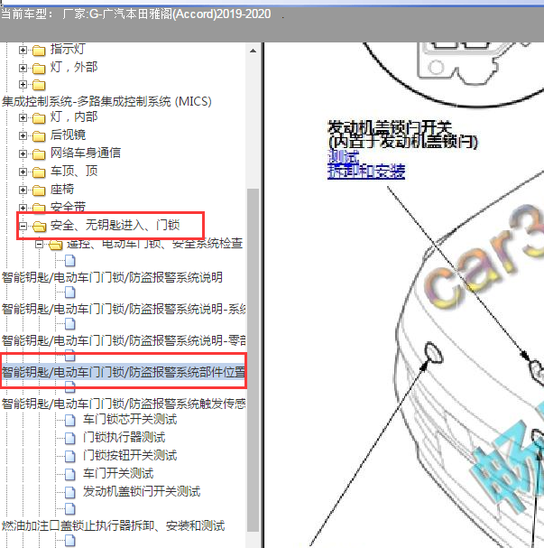Open 发动机盖锁闩开关测试 document

[x=142, y=491]
